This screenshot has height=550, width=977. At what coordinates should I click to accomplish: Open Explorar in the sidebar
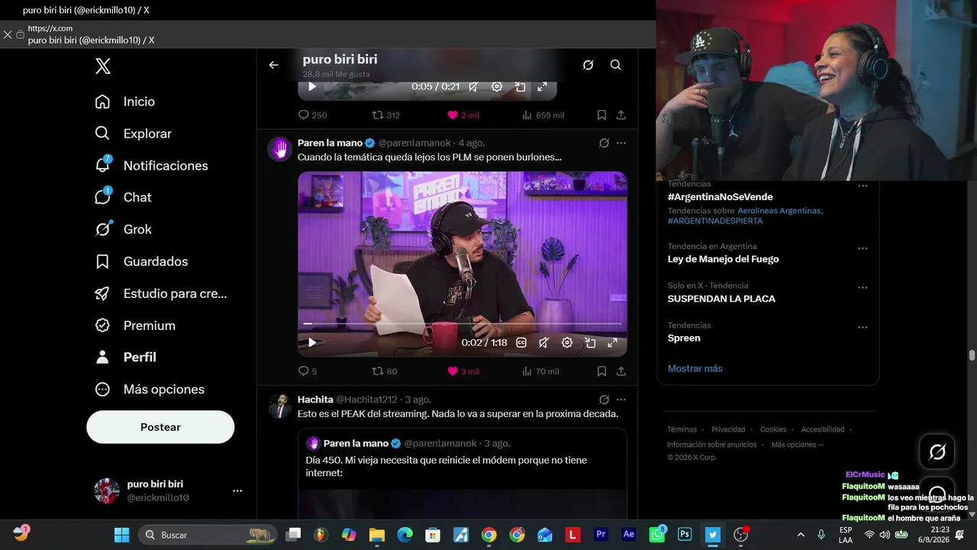click(x=133, y=134)
